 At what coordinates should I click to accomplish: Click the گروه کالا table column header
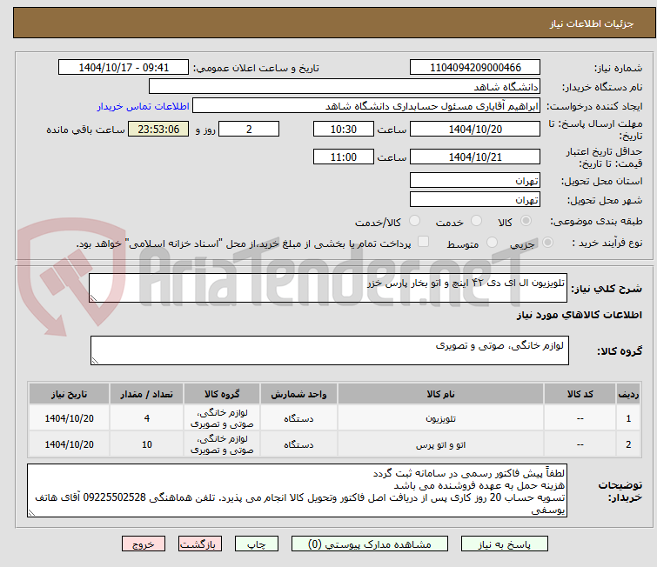(x=222, y=394)
